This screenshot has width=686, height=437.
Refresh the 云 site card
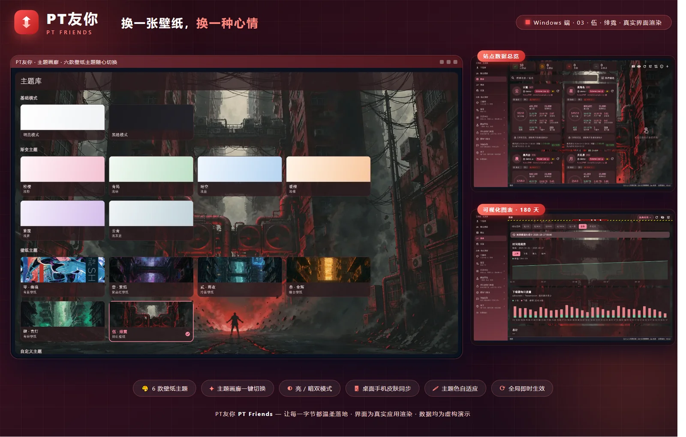[558, 91]
